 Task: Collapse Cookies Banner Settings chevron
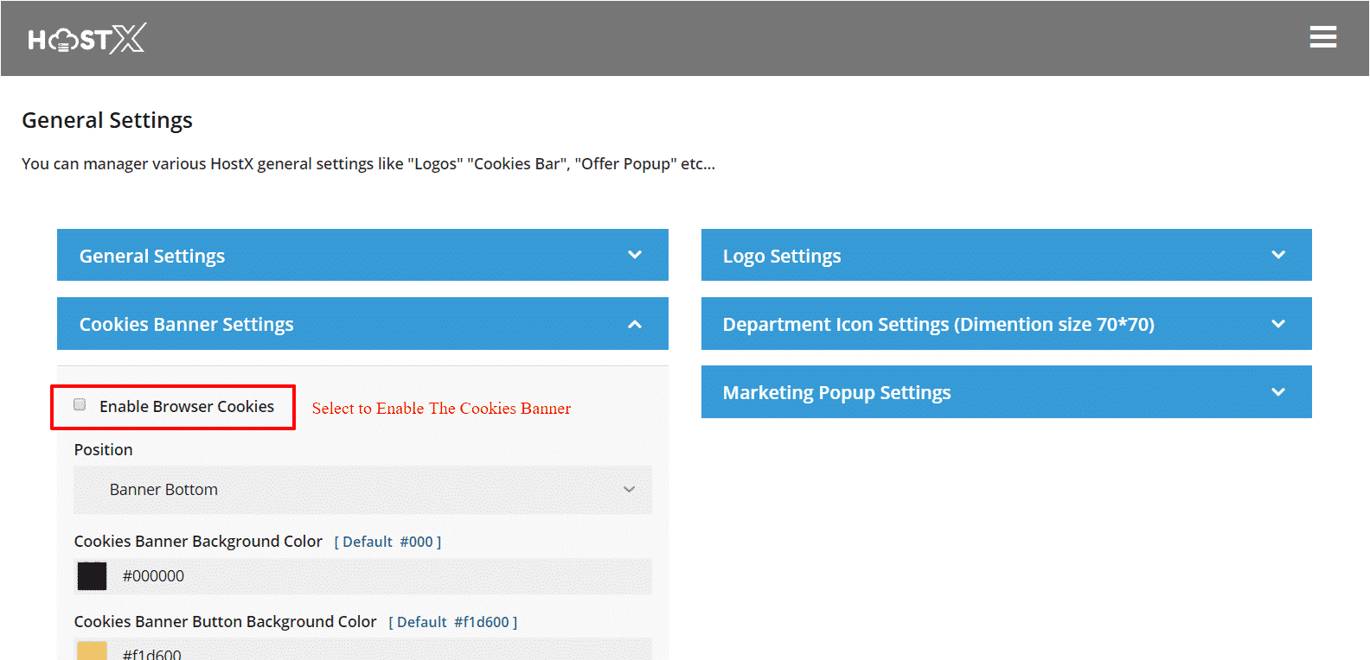click(x=635, y=324)
